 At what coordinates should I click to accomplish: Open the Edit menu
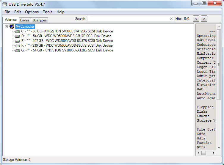click(x=18, y=12)
